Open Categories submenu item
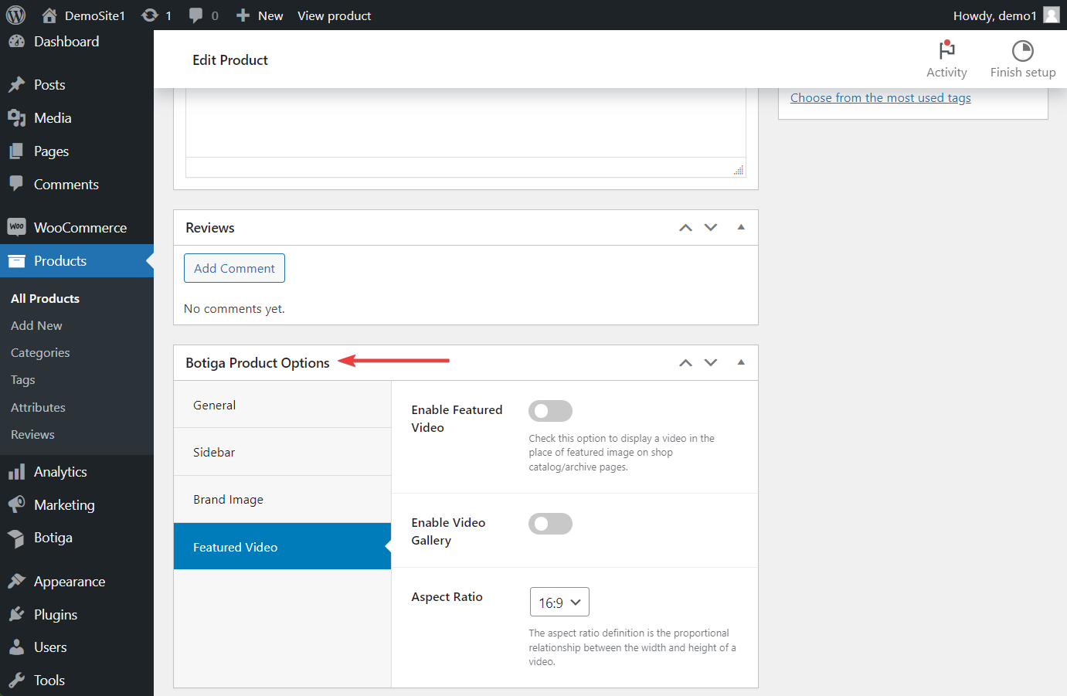 (x=40, y=352)
